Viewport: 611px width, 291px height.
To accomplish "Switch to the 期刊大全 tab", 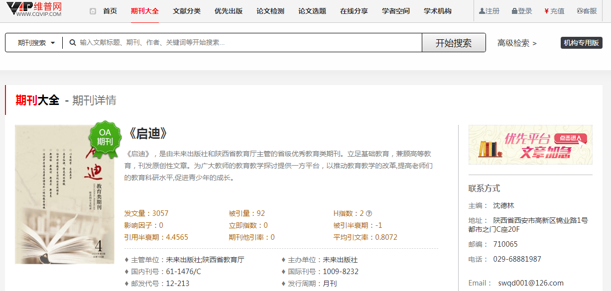I will (x=144, y=11).
